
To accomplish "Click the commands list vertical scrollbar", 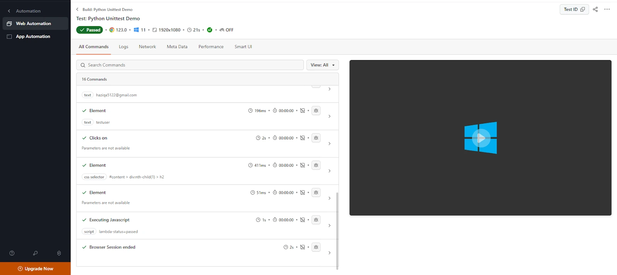I will tap(337, 230).
